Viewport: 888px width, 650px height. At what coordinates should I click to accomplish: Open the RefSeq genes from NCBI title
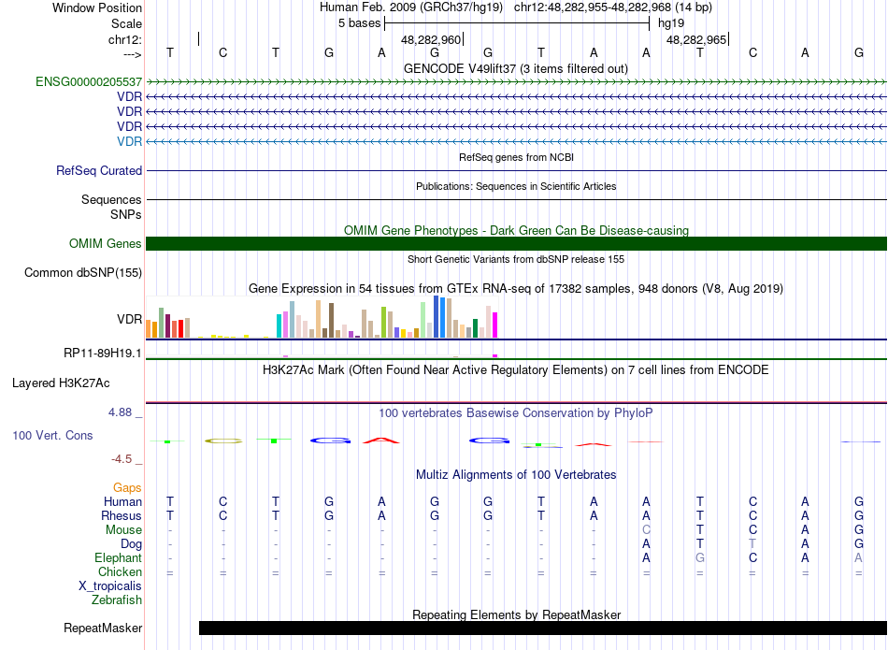pos(516,157)
